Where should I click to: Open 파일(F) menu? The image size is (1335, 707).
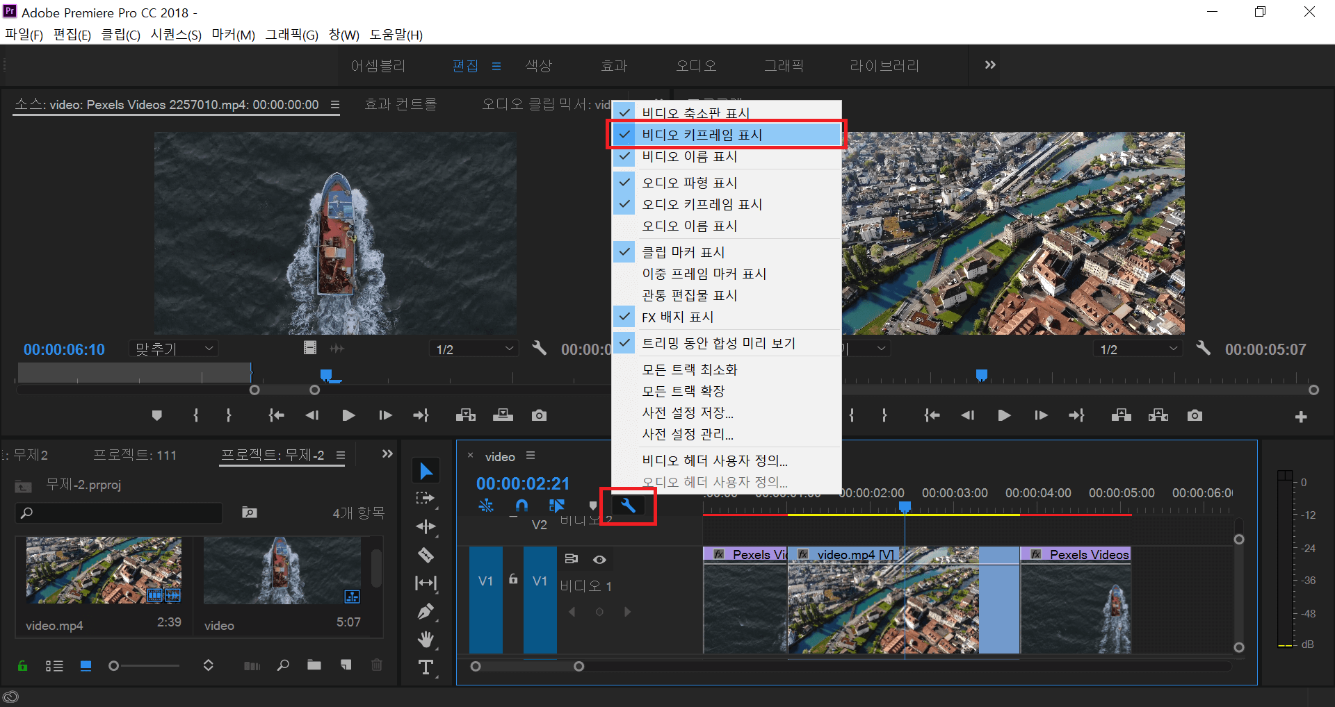pyautogui.click(x=24, y=35)
